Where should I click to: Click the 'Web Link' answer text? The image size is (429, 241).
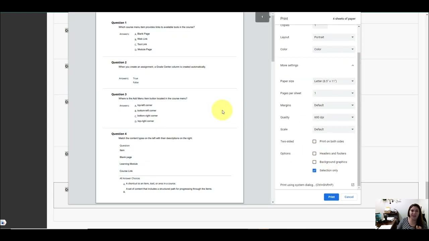click(142, 39)
